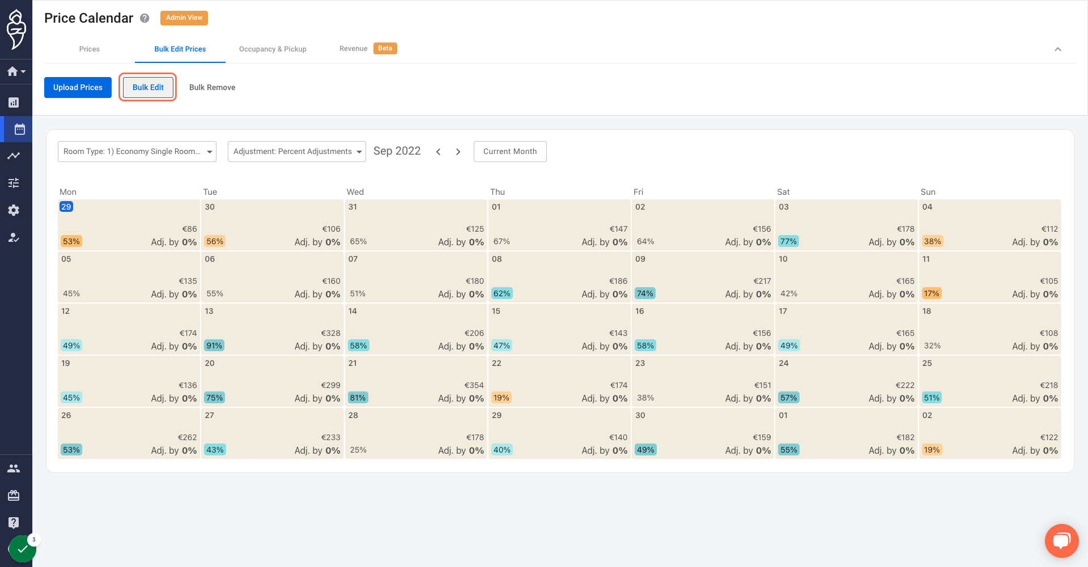Go to the previous month arrow
Viewport: 1088px width, 567px height.
click(438, 152)
